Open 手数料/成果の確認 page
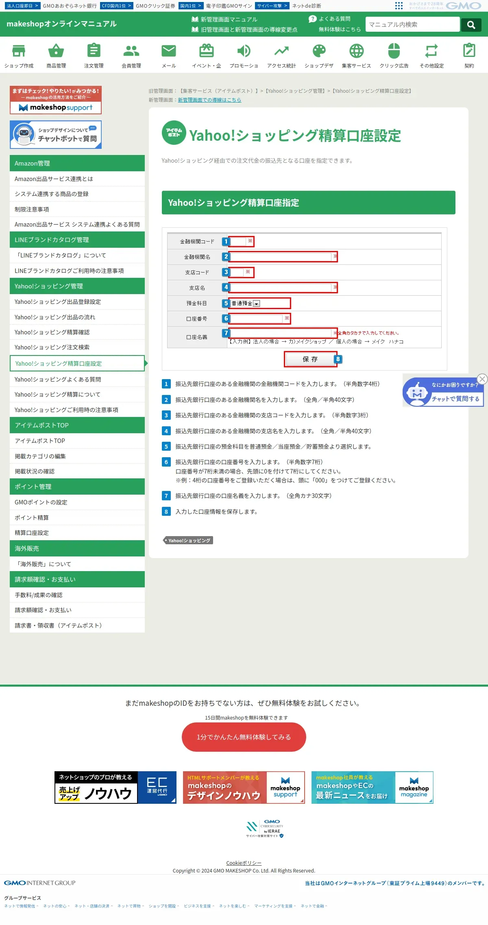The image size is (488, 925). [x=77, y=595]
